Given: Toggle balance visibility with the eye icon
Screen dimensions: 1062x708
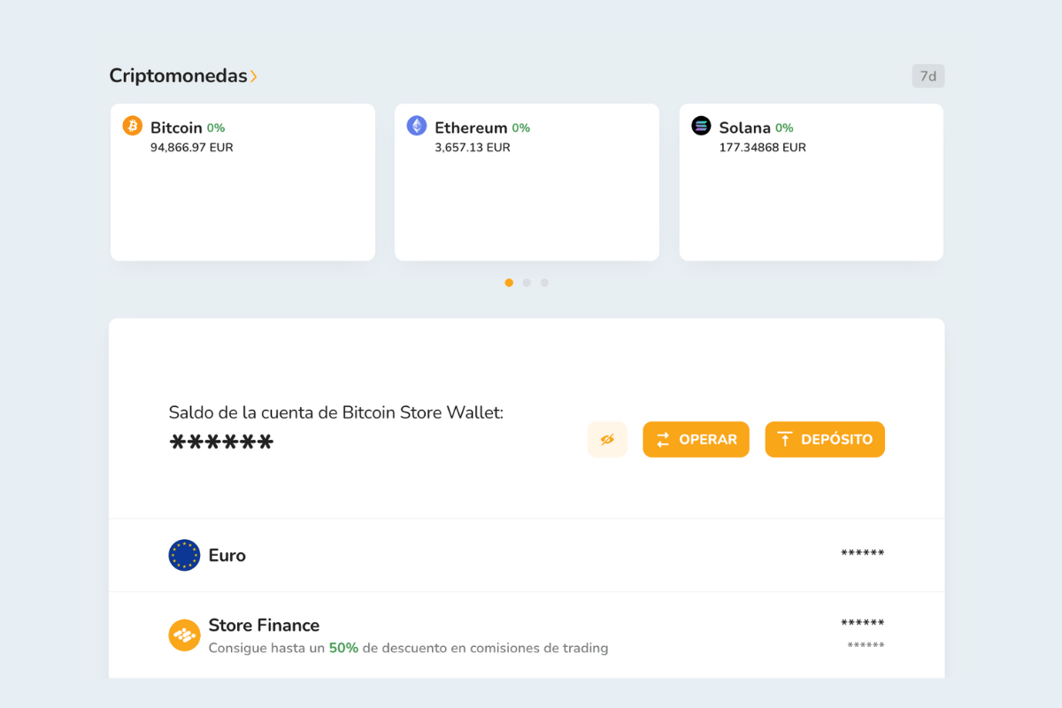Looking at the screenshot, I should (607, 439).
